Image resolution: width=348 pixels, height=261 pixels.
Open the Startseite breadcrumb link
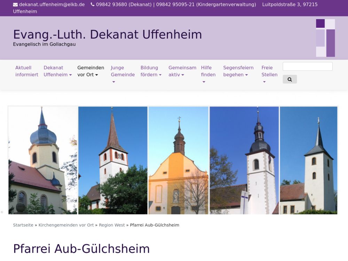click(x=23, y=225)
